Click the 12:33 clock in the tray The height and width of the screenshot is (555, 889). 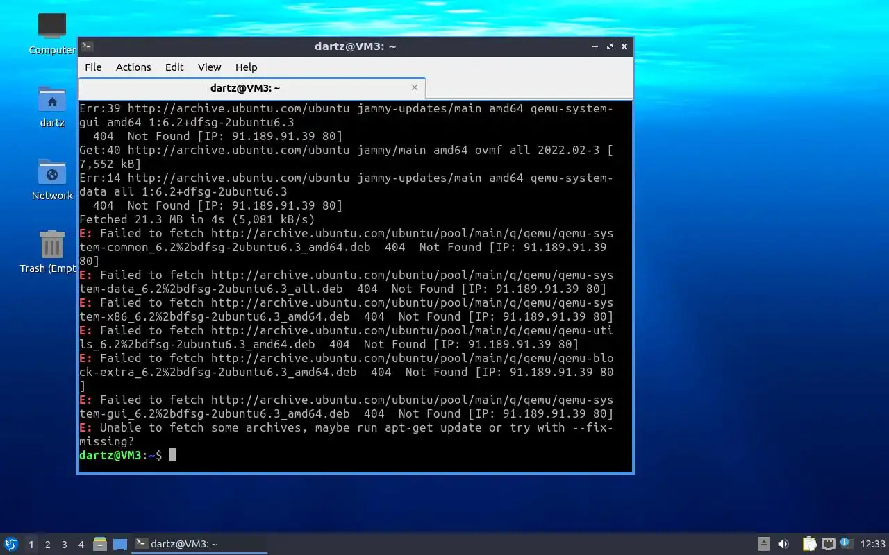[x=872, y=544]
